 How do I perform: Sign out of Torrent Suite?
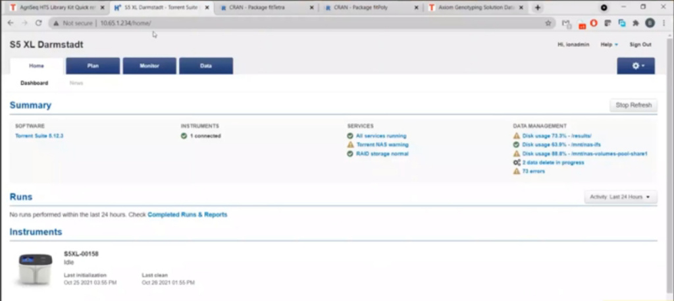point(640,45)
